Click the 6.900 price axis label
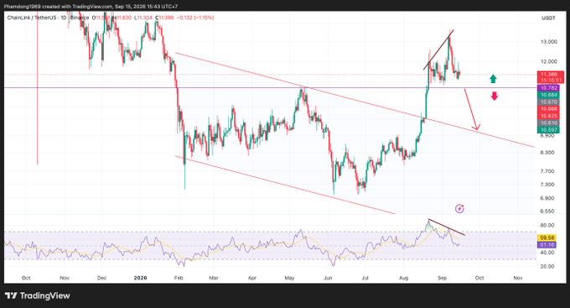Image resolution: width=570 pixels, height=308 pixels. (x=547, y=198)
